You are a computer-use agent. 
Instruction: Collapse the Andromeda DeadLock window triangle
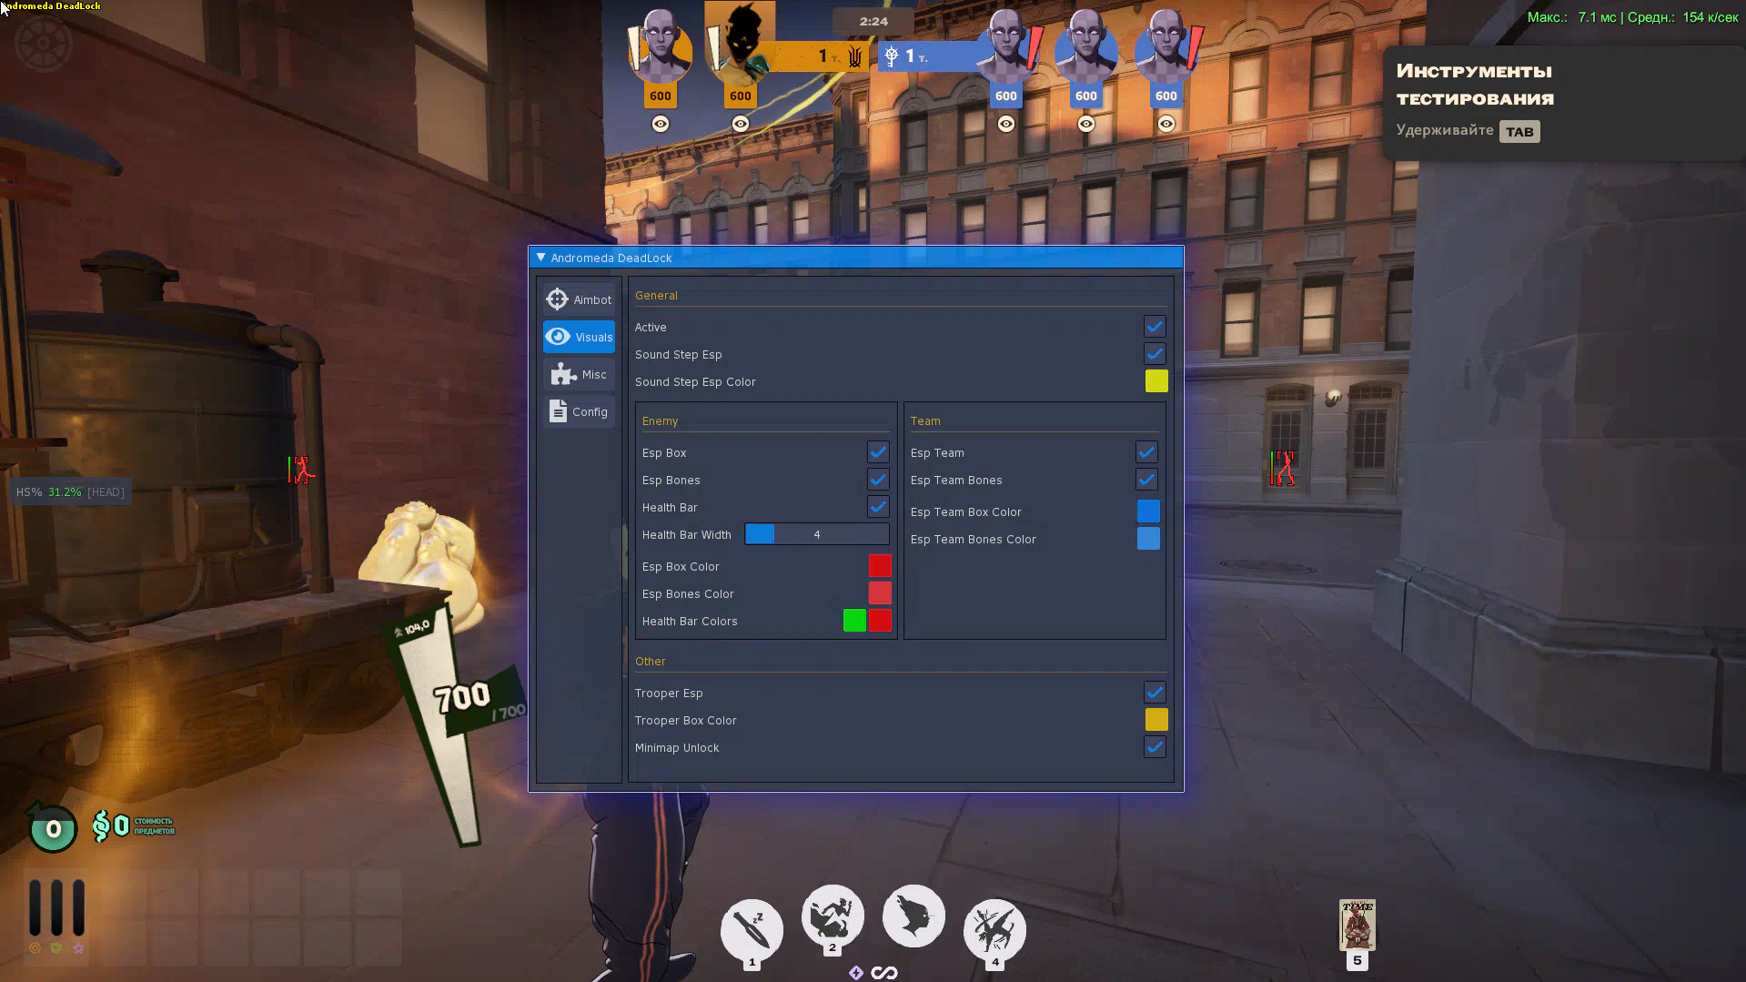click(x=541, y=258)
